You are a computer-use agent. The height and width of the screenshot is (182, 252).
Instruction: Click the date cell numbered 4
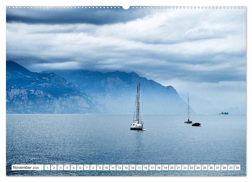click(67, 167)
